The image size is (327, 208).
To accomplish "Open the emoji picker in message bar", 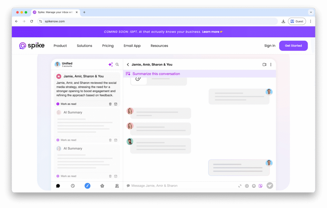I will click(254, 186).
